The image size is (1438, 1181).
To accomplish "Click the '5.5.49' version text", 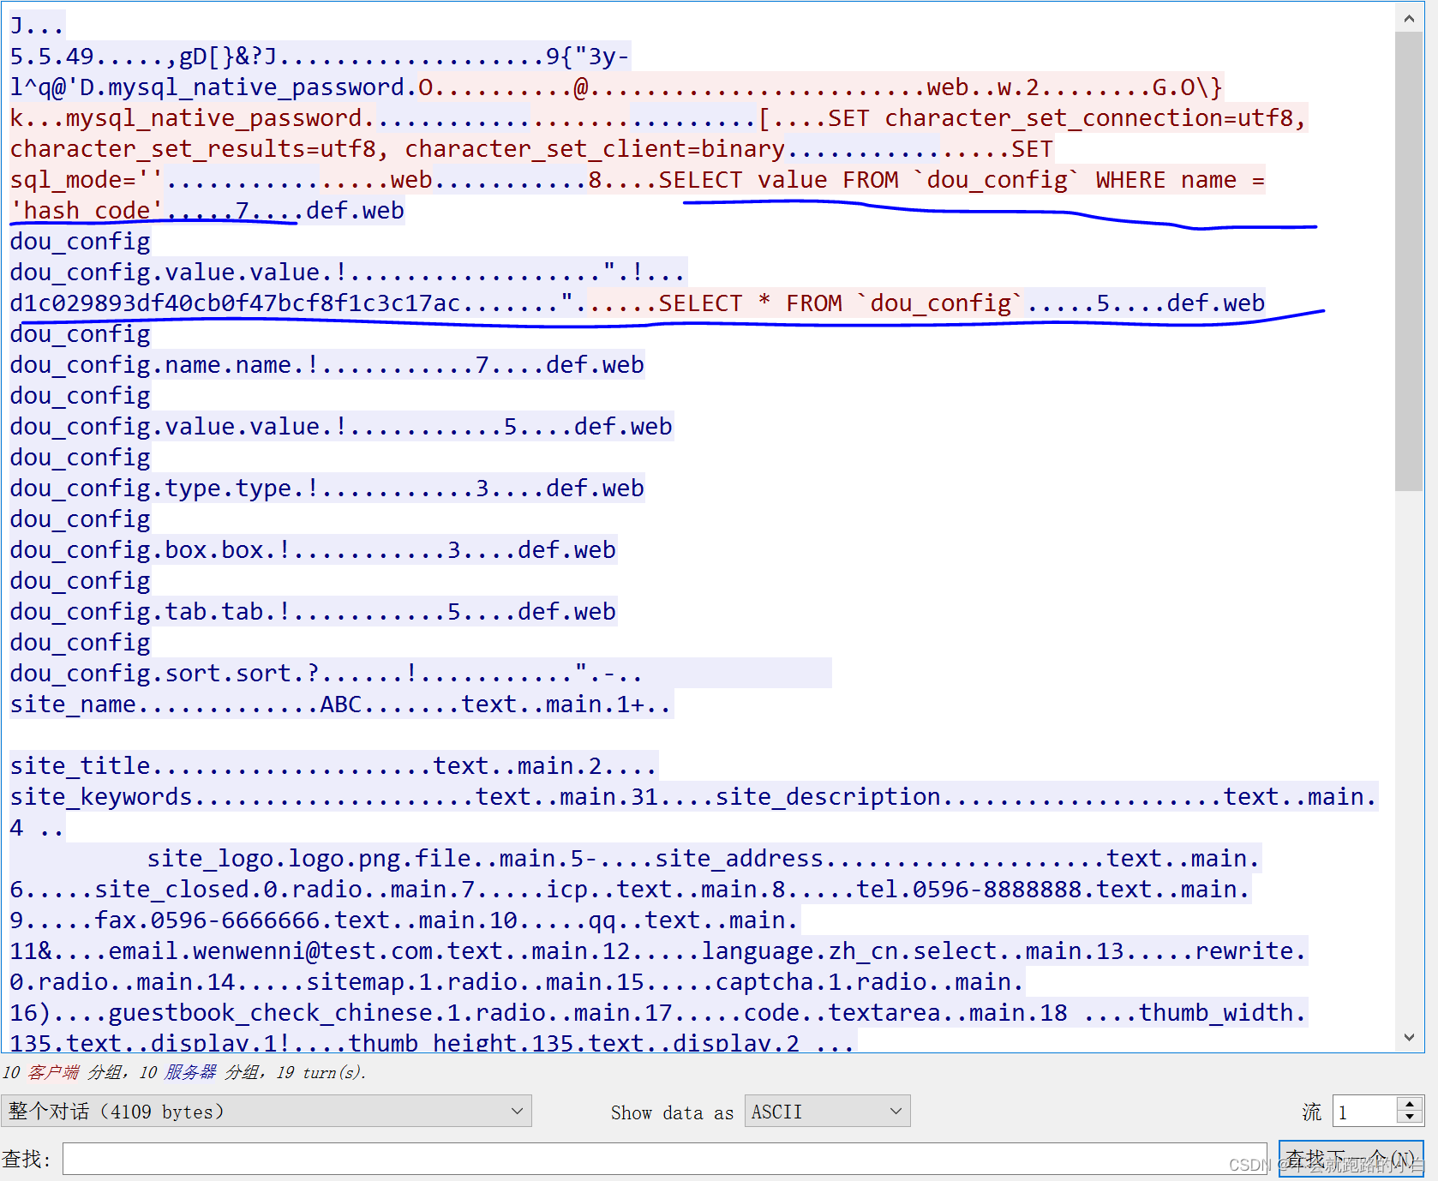I will [x=51, y=57].
